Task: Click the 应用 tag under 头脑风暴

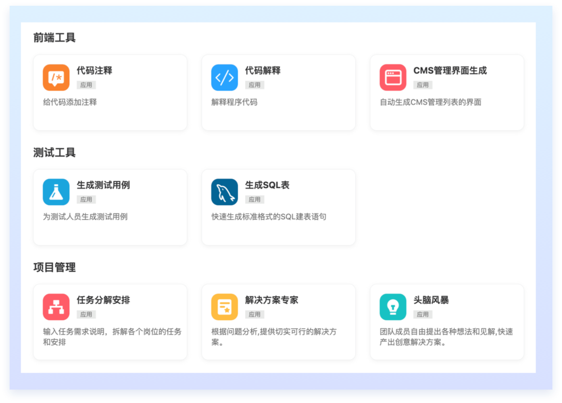Action: 423,314
